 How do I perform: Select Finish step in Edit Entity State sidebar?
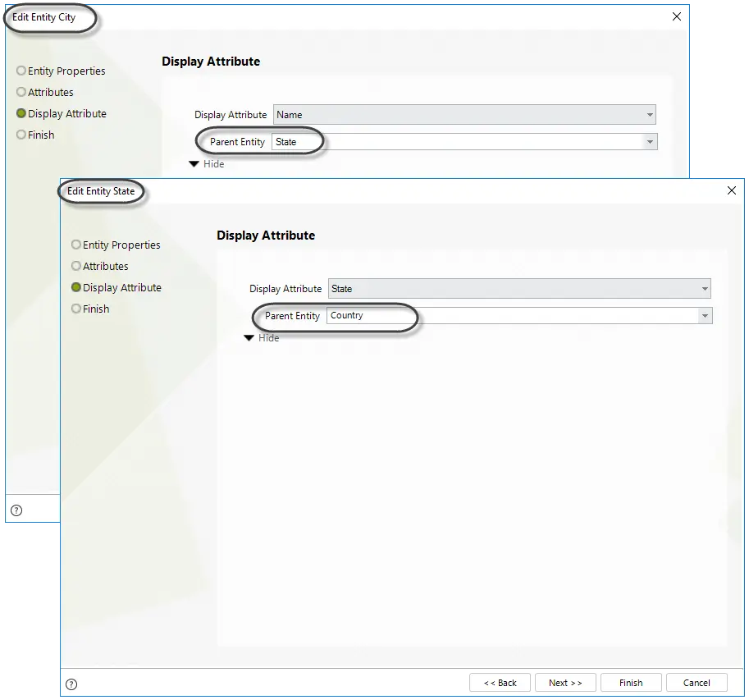[x=90, y=309]
